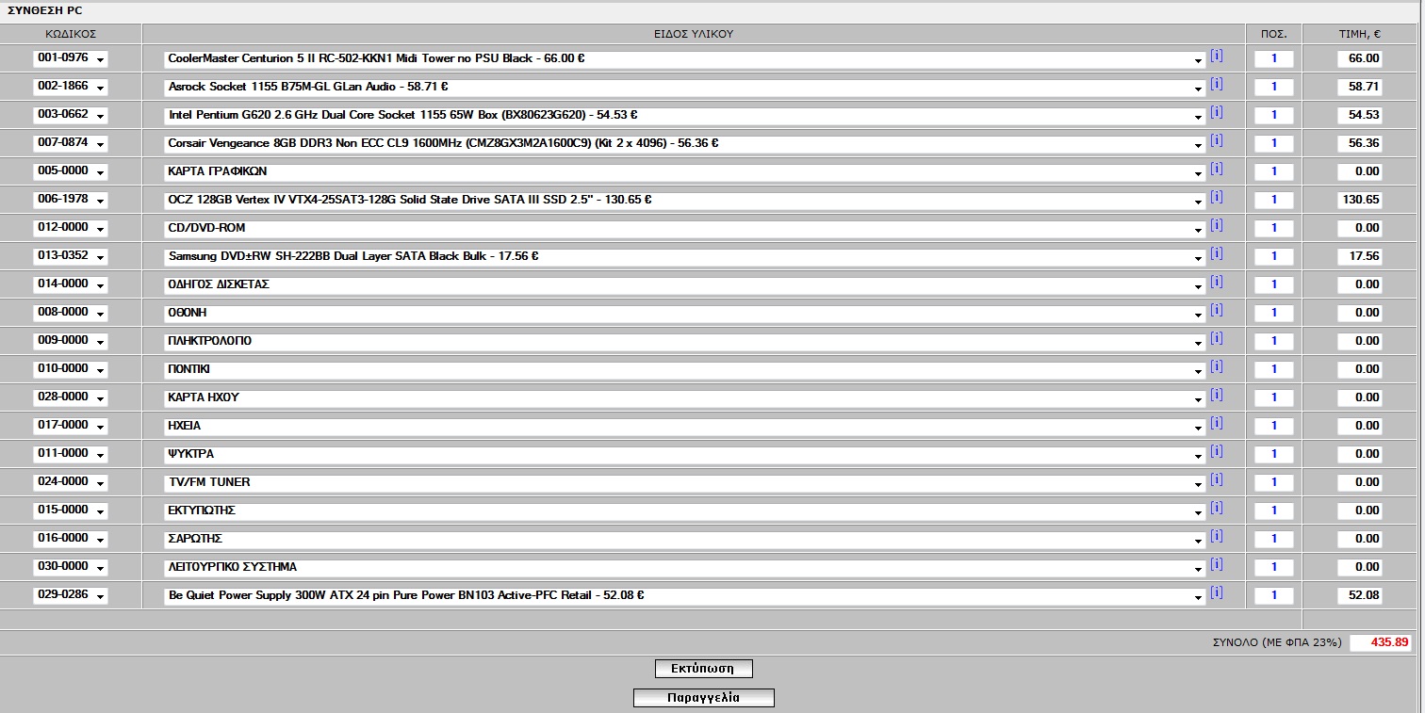
Task: Click the 435.89 total field
Action: tap(1381, 642)
